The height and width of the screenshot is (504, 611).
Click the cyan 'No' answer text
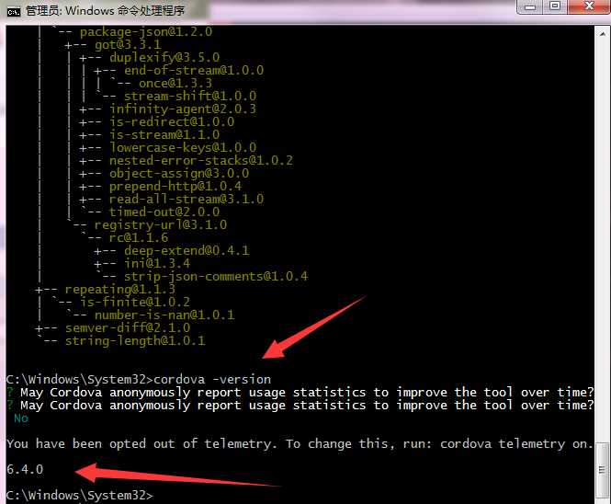21,418
